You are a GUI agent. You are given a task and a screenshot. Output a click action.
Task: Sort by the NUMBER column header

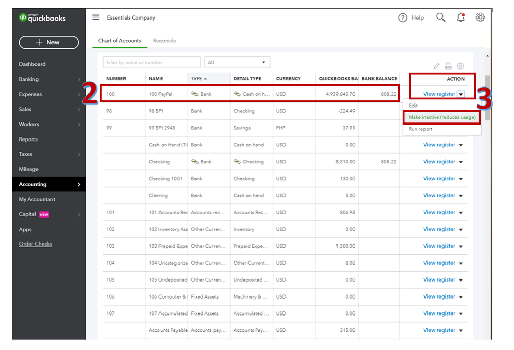coord(116,79)
